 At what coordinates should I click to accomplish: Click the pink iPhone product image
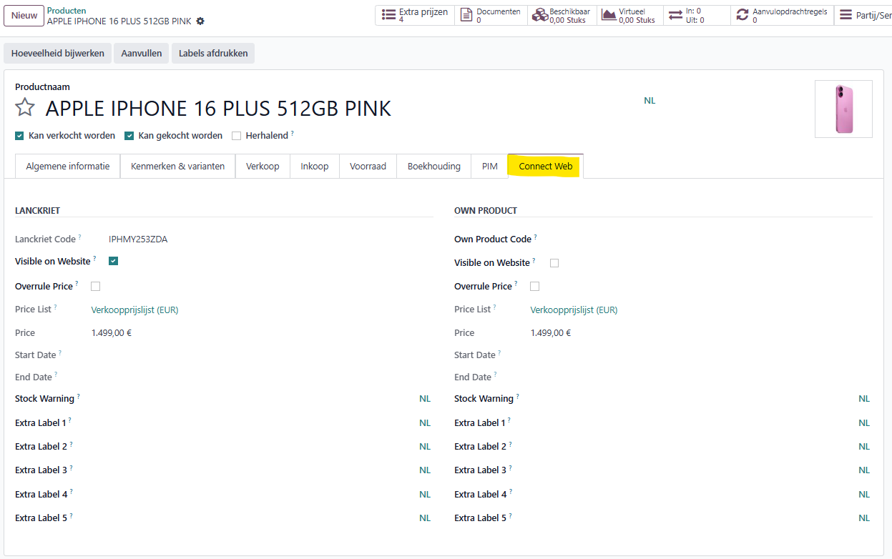(x=843, y=109)
